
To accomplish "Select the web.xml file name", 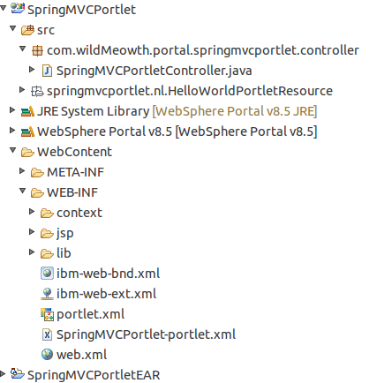I will (82, 355).
